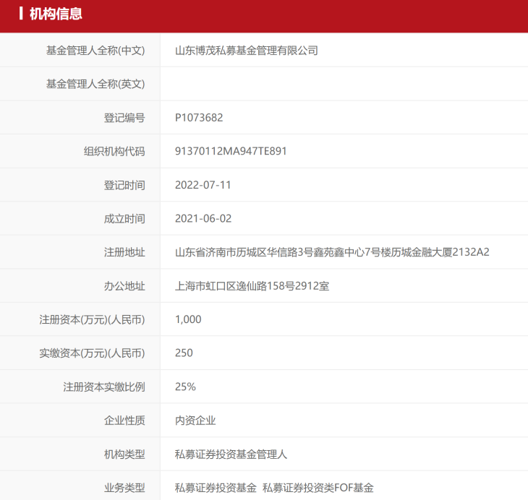
Task: Select business type 私募证券投资类FOF基金
Action: (318, 488)
